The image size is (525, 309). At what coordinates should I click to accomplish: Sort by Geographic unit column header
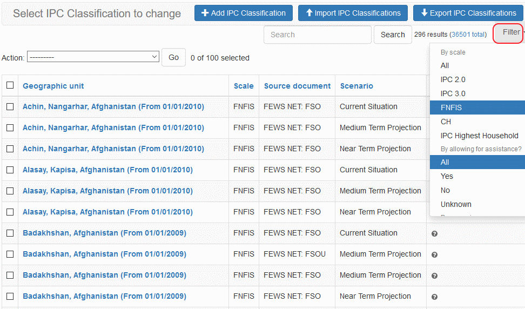pos(53,86)
